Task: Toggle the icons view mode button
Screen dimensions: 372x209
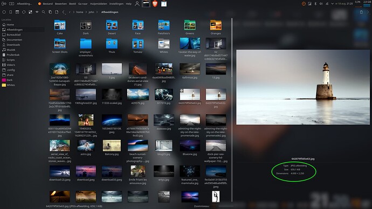Action: click(30, 12)
